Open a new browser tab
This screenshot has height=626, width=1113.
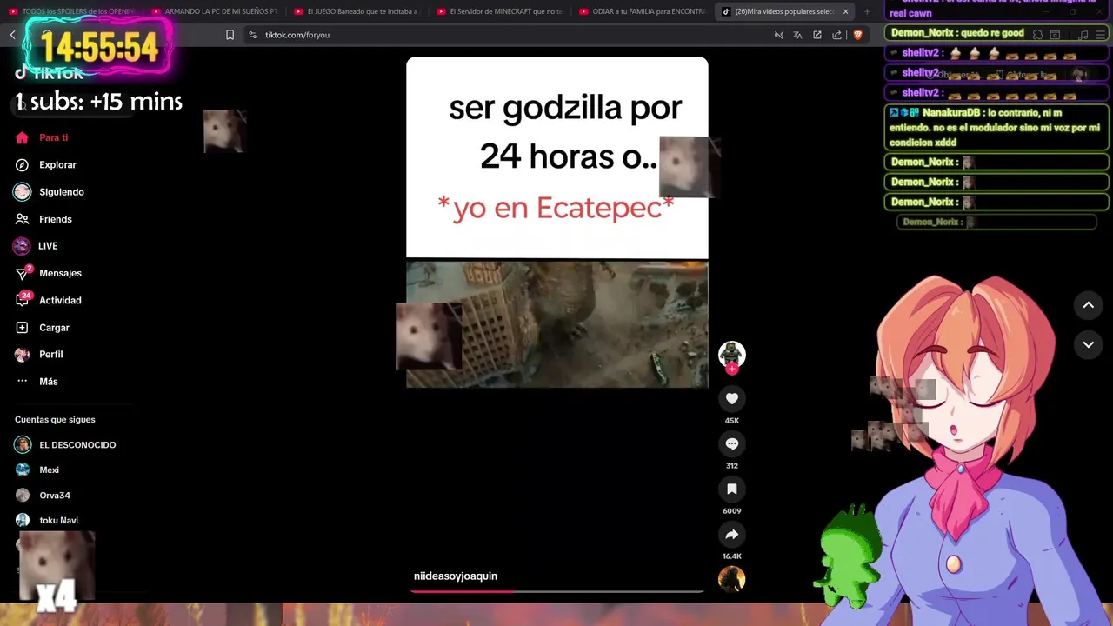click(x=867, y=11)
